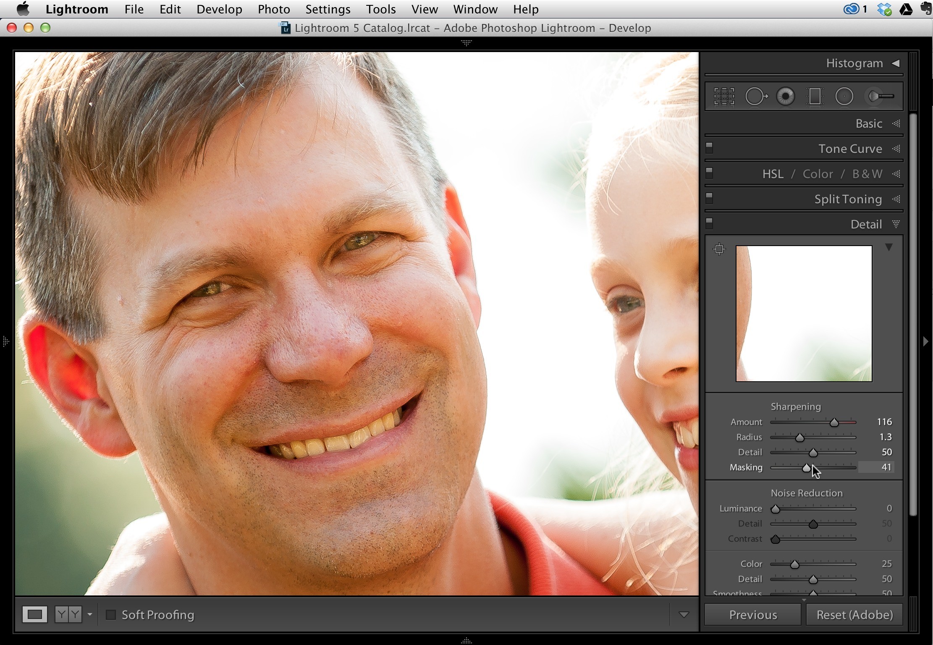933x645 pixels.
Task: Switch to Before/After YY view
Action: tap(68, 615)
